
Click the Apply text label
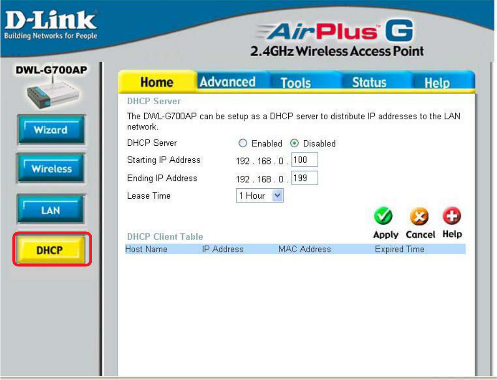[x=386, y=235]
